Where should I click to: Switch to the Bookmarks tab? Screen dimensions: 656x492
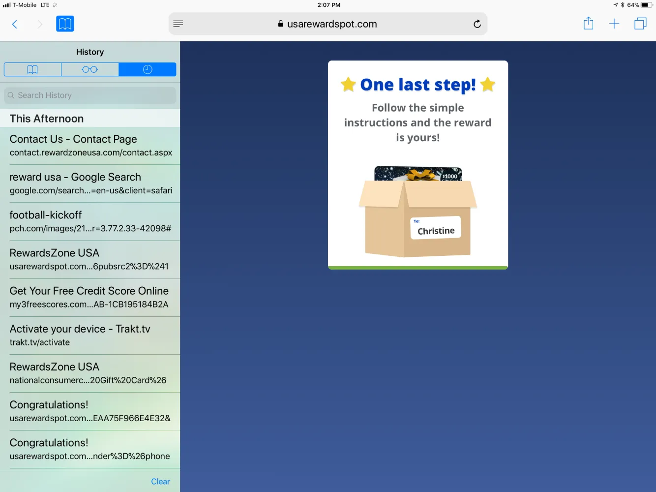click(32, 69)
